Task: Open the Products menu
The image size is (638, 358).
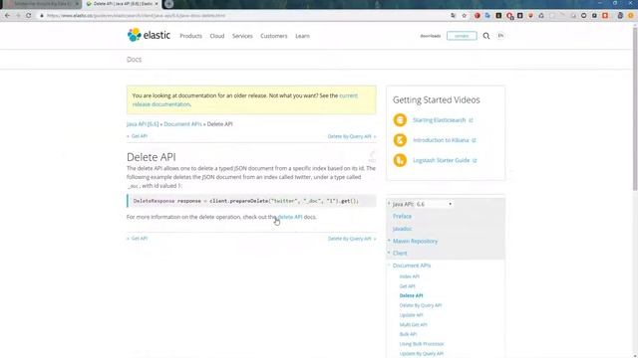Action: [x=190, y=36]
